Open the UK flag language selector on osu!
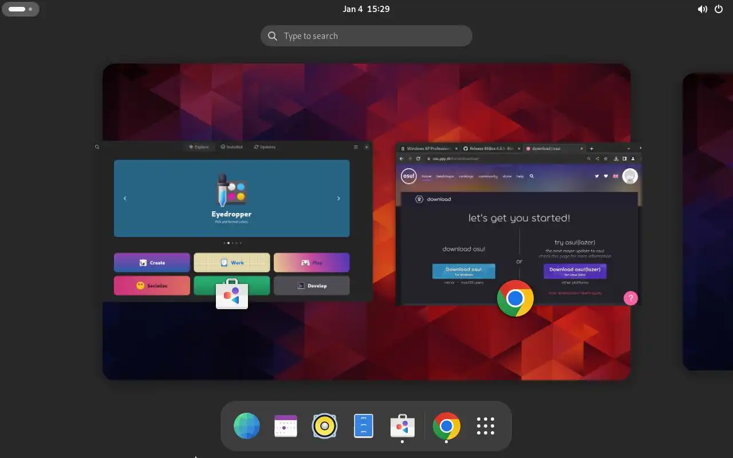The height and width of the screenshot is (458, 733). (x=616, y=176)
